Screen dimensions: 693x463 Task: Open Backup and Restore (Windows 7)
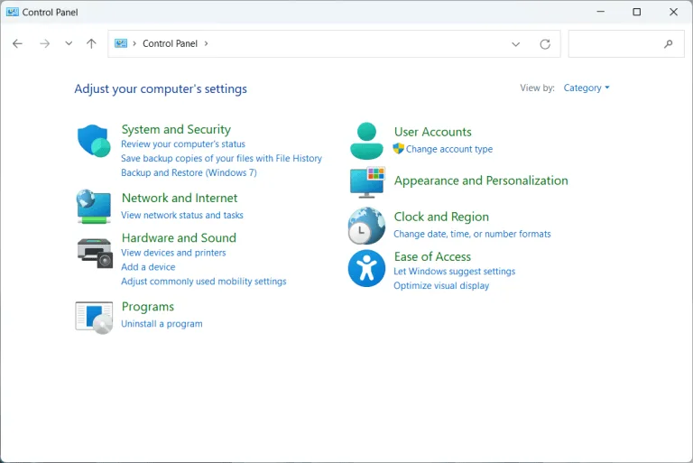point(189,172)
